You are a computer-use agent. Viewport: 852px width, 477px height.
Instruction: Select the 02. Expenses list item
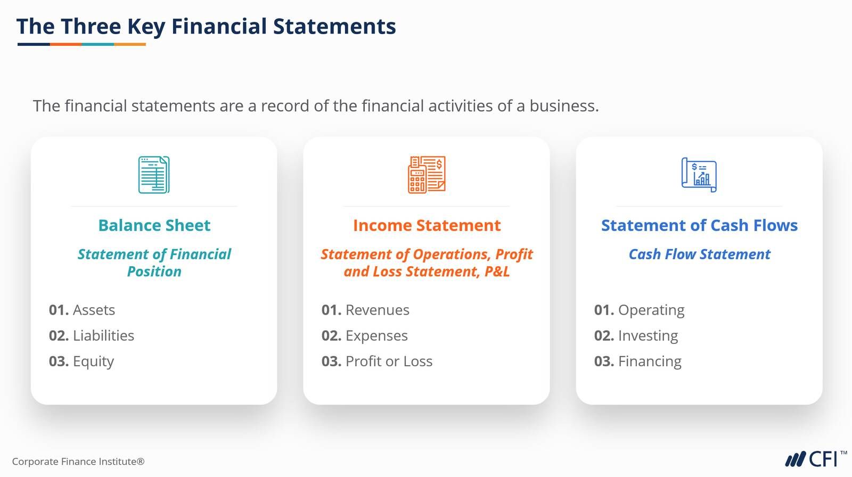point(365,335)
